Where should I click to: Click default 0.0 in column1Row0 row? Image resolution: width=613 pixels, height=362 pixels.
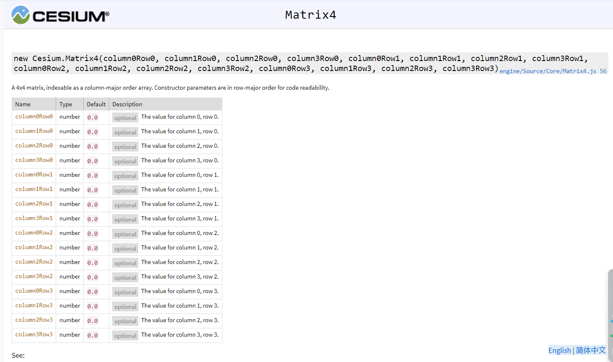pos(93,132)
